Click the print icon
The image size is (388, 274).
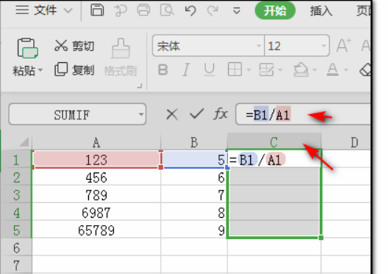click(144, 10)
